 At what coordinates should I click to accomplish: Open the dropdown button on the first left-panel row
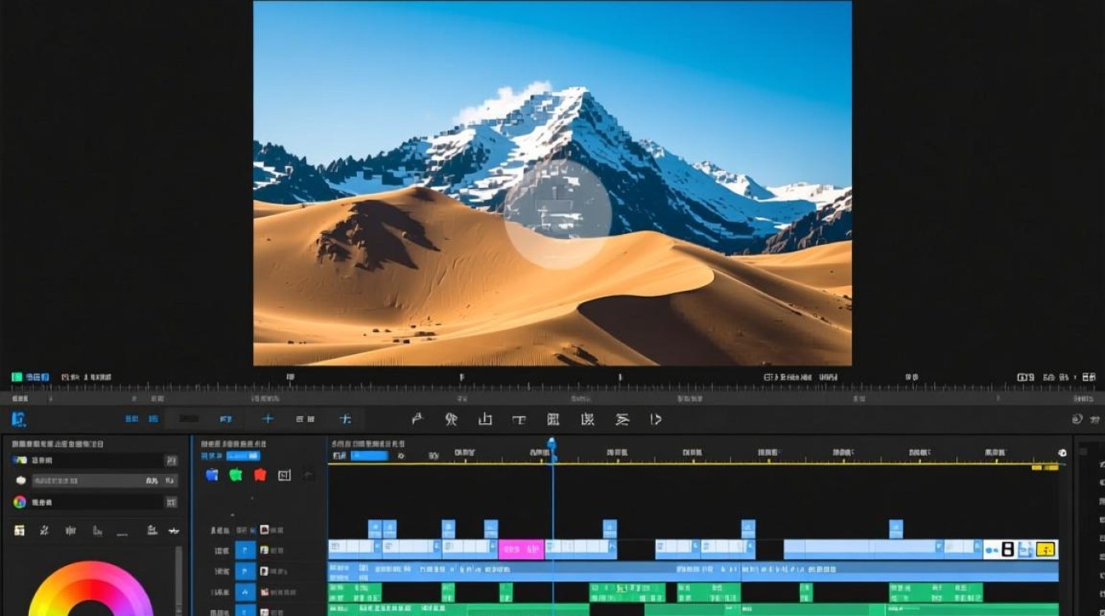(171, 461)
